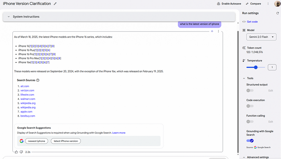
Task: Toggle Function calling switch
Action: click(x=250, y=122)
